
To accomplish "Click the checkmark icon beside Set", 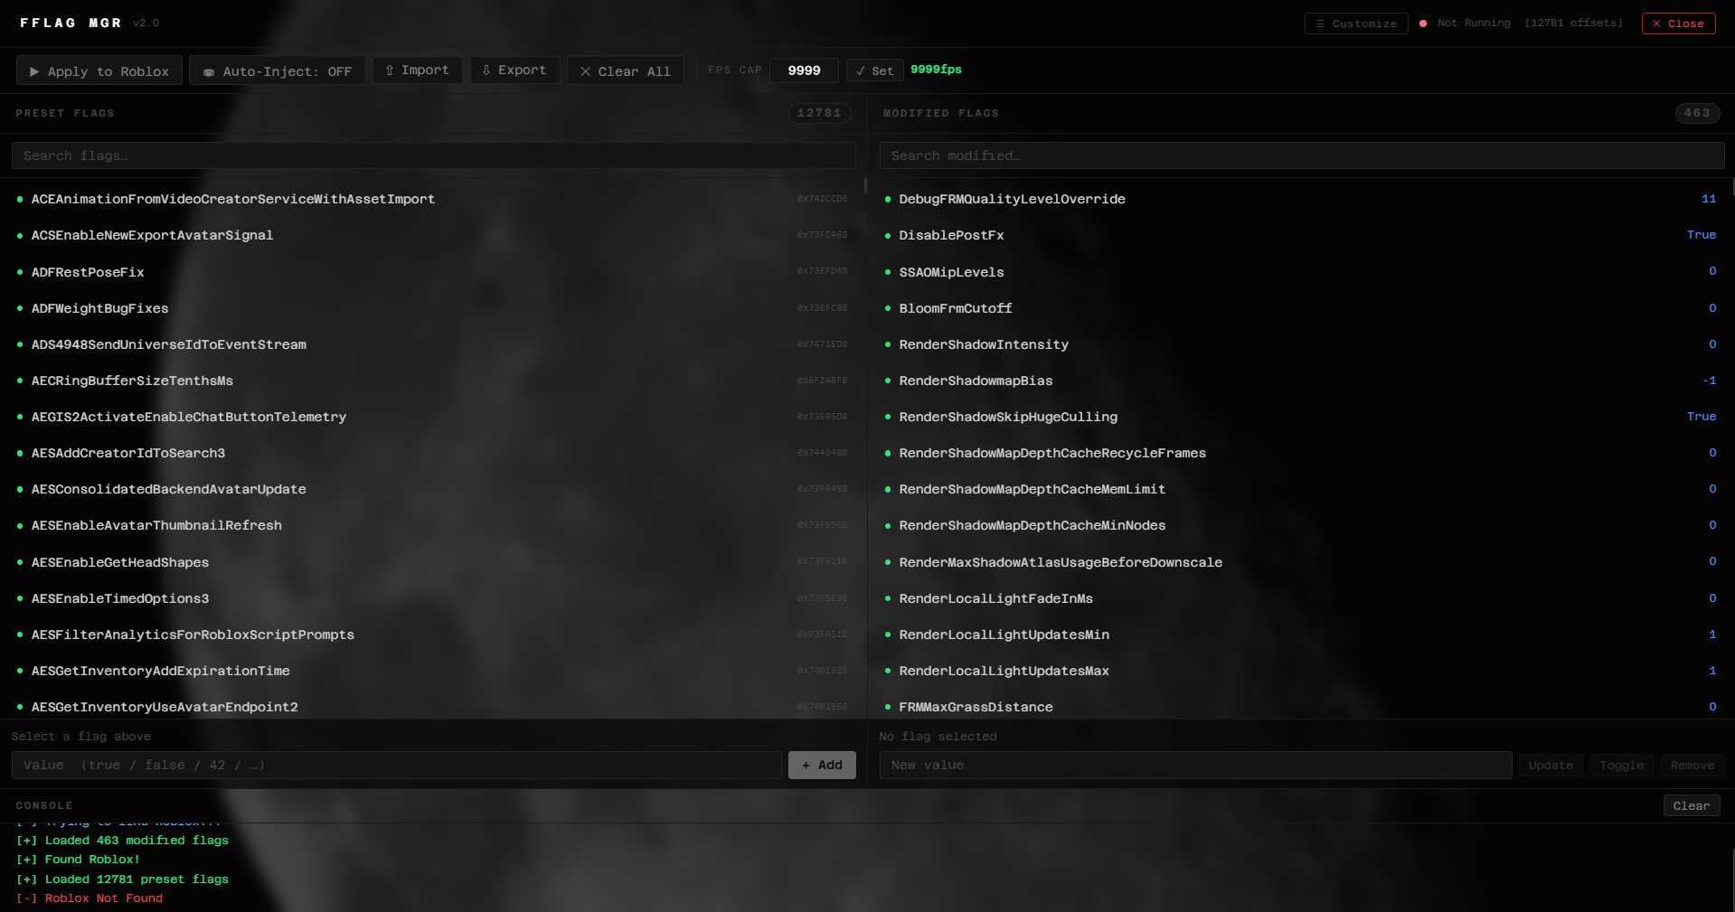I will [x=859, y=70].
